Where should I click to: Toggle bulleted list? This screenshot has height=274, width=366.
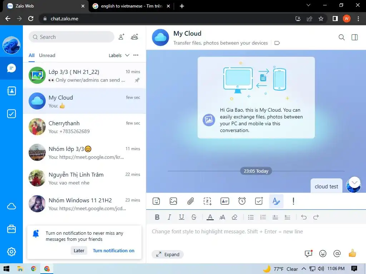(251, 217)
